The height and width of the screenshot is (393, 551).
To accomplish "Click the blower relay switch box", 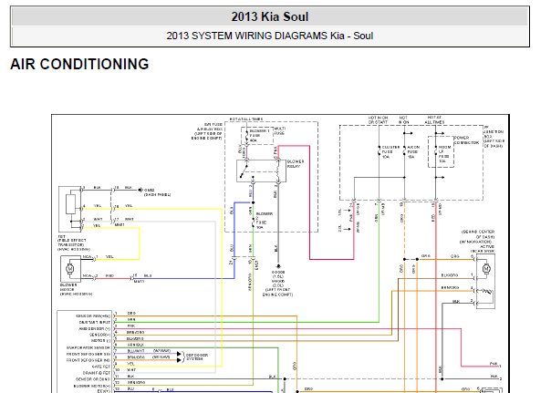I will (x=261, y=171).
